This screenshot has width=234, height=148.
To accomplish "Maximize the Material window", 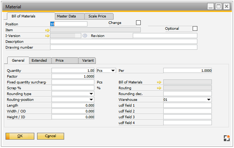I will tap(218, 7).
